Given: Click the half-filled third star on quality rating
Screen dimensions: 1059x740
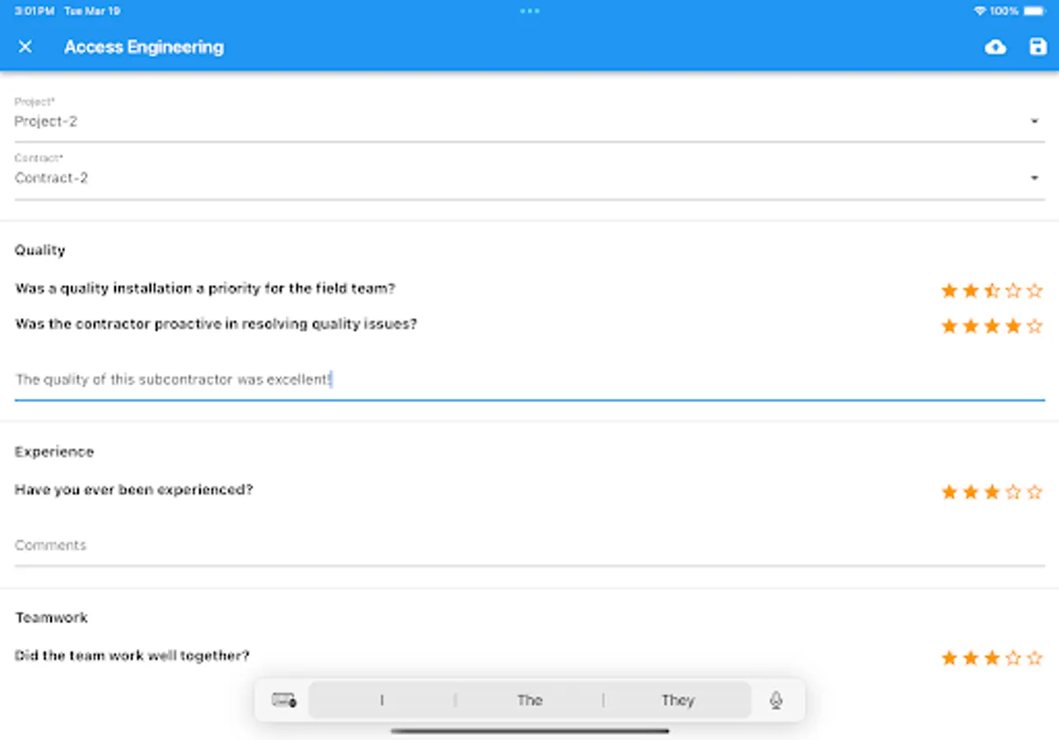Looking at the screenshot, I should (x=992, y=289).
